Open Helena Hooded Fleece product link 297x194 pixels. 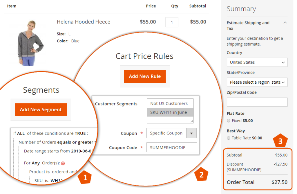[x=83, y=22]
